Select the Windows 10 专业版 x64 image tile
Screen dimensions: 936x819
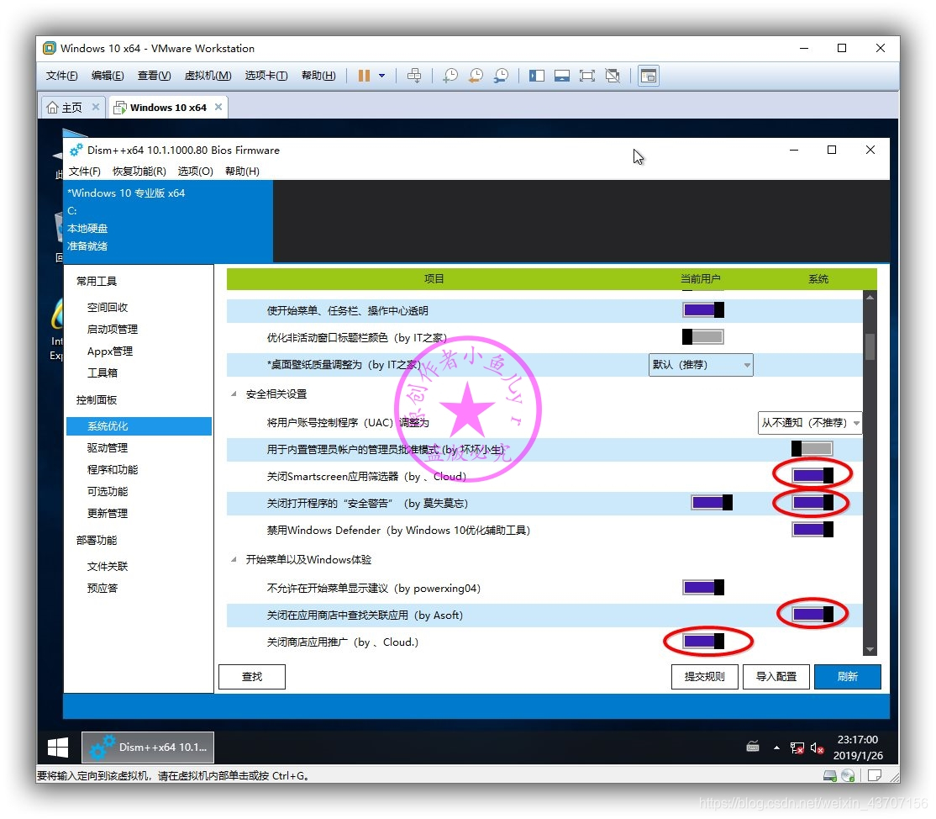coord(168,220)
